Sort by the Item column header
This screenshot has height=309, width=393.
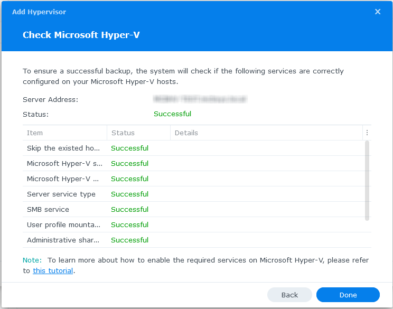[x=65, y=133]
